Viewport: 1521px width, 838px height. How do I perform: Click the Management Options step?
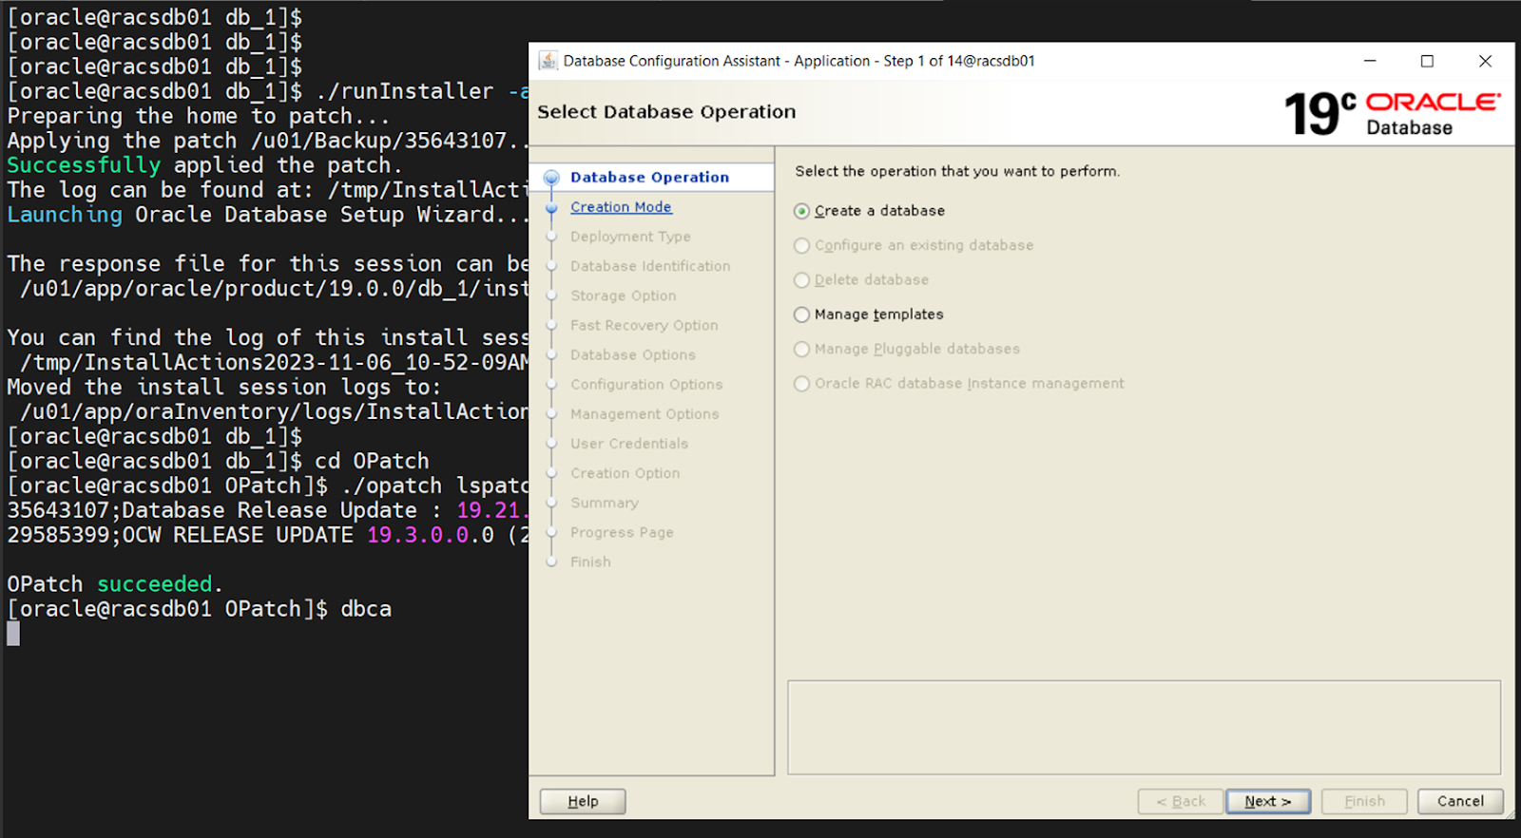tap(645, 414)
